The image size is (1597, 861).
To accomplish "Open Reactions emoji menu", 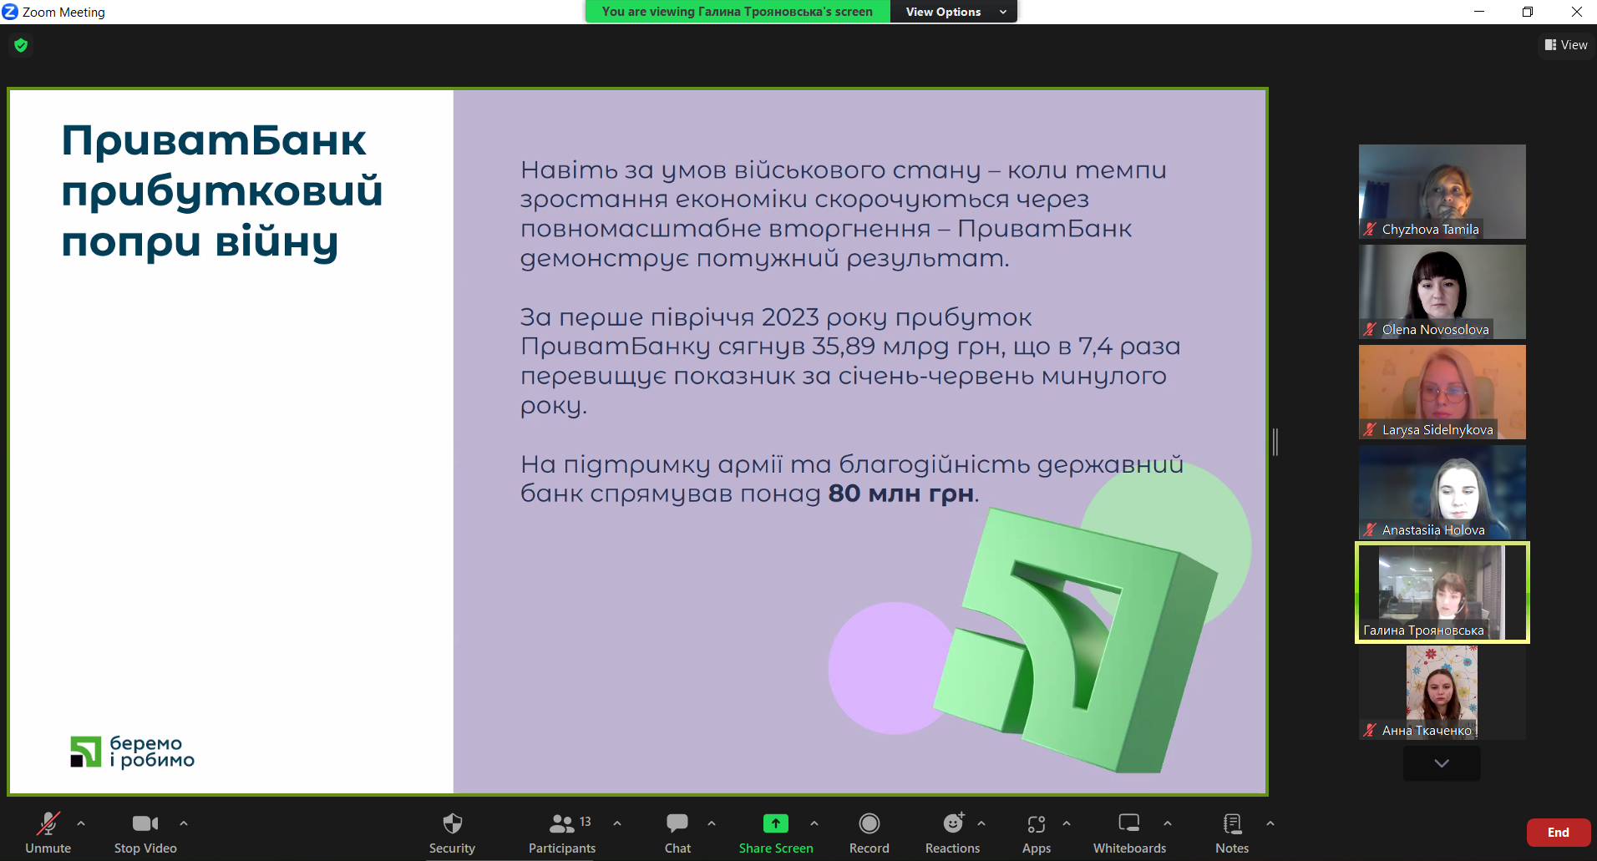I will (952, 833).
